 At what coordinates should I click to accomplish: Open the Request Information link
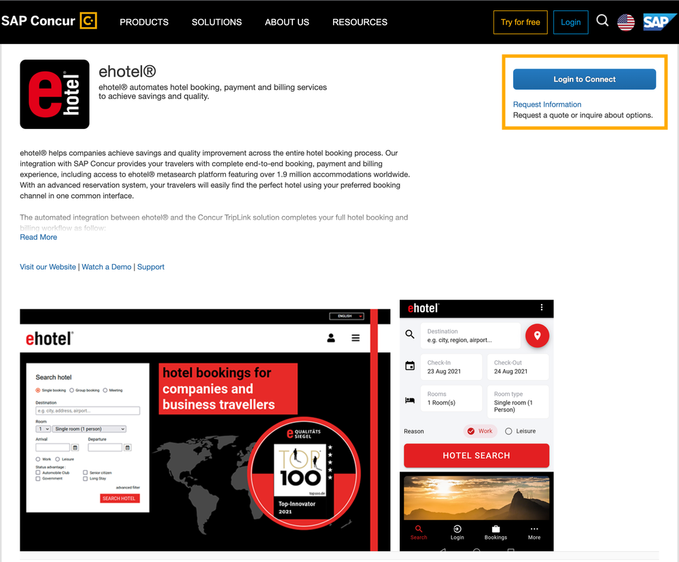pyautogui.click(x=547, y=104)
